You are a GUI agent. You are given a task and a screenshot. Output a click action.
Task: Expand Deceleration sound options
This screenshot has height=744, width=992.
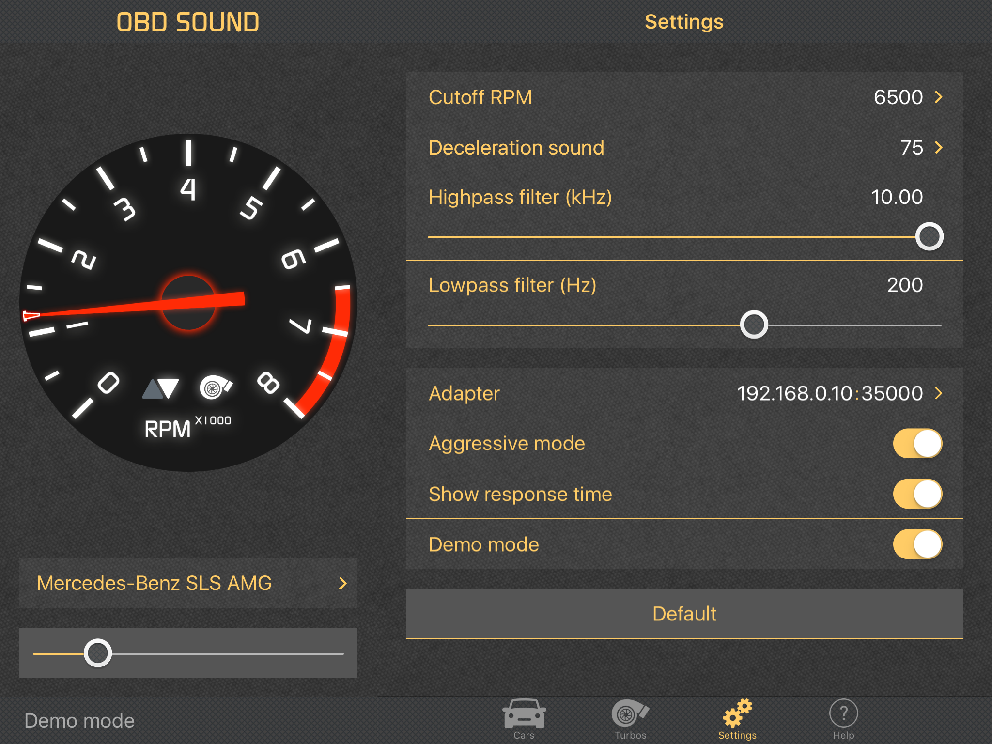coord(938,147)
